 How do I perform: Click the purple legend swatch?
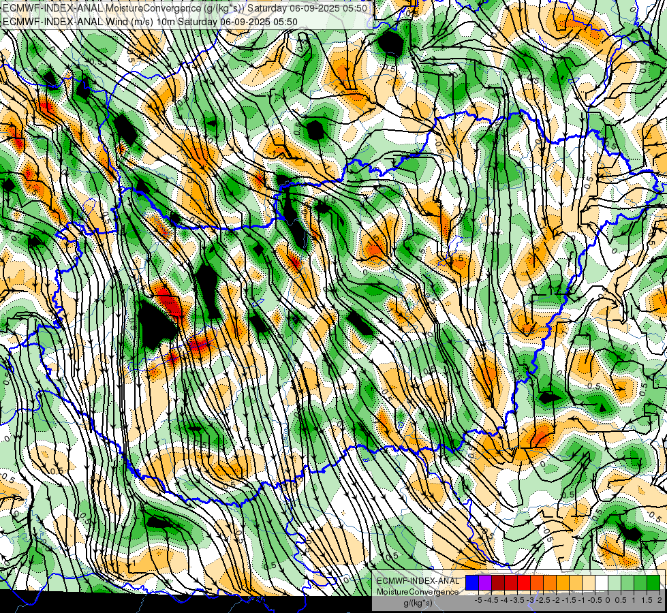485,582
